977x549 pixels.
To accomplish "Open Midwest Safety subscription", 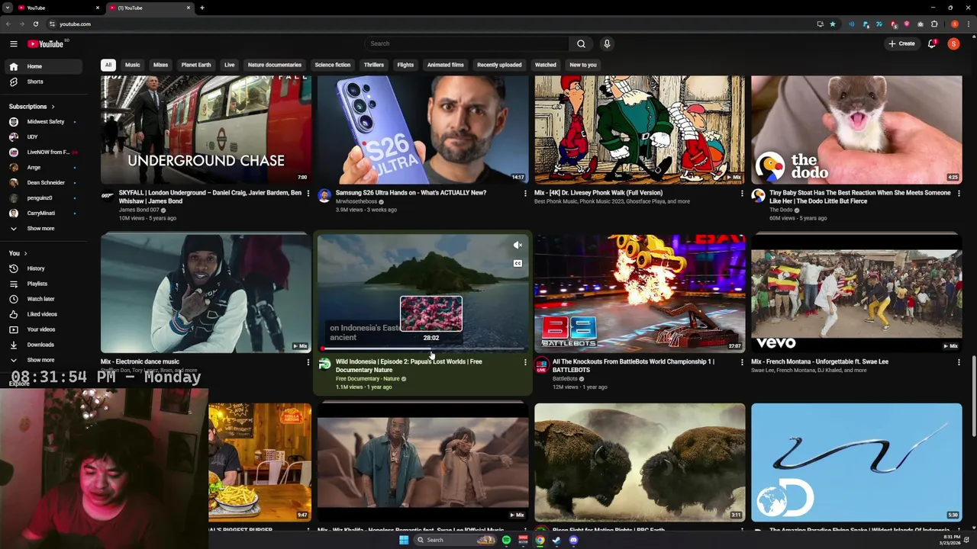I will pyautogui.click(x=46, y=122).
